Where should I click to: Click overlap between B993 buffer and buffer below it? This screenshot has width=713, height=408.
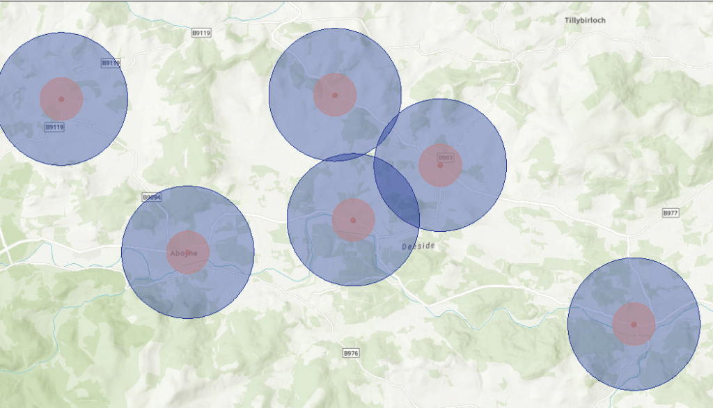pyautogui.click(x=397, y=191)
